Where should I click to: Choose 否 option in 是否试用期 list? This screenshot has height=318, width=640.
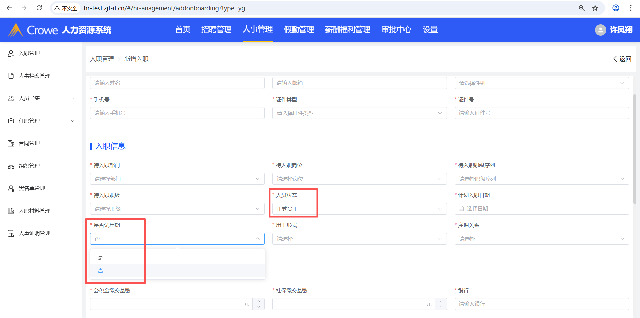[101, 270]
